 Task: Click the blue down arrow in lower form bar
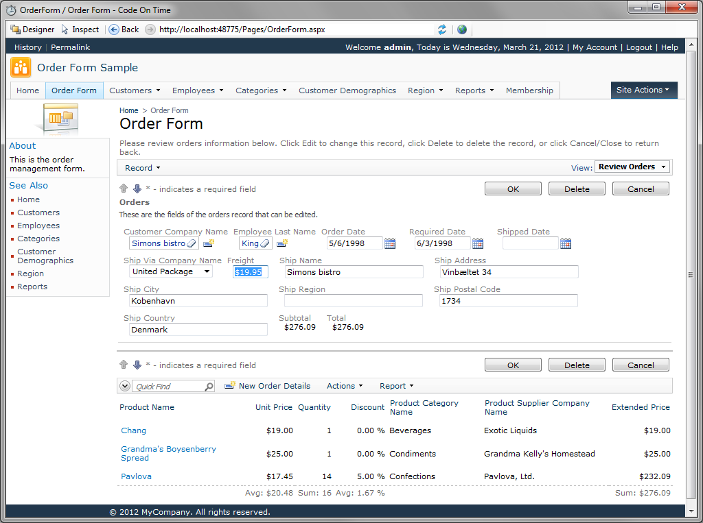click(x=137, y=365)
